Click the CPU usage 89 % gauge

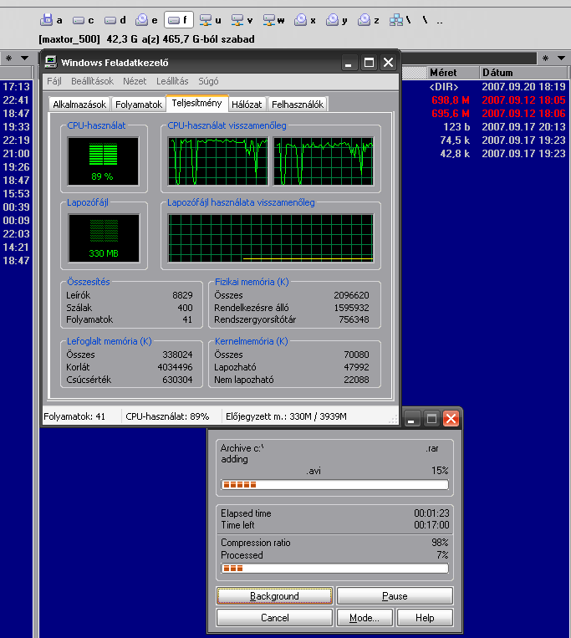click(x=104, y=161)
